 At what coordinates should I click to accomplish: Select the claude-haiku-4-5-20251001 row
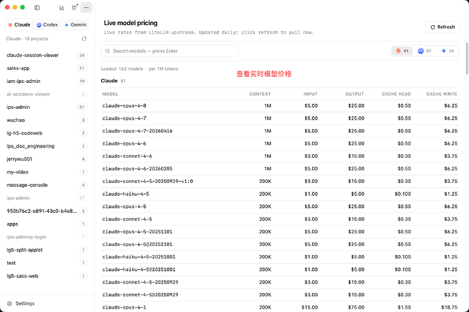point(279,257)
